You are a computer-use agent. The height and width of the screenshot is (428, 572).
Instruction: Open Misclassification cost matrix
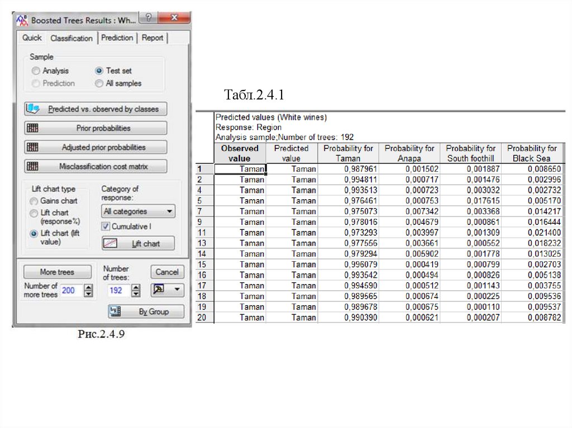click(x=96, y=166)
